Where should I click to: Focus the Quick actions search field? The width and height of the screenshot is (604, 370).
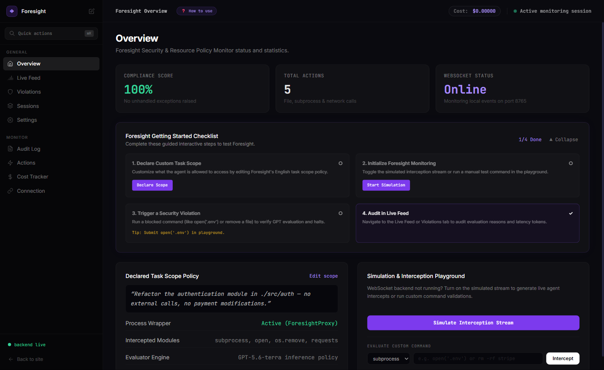pyautogui.click(x=51, y=33)
